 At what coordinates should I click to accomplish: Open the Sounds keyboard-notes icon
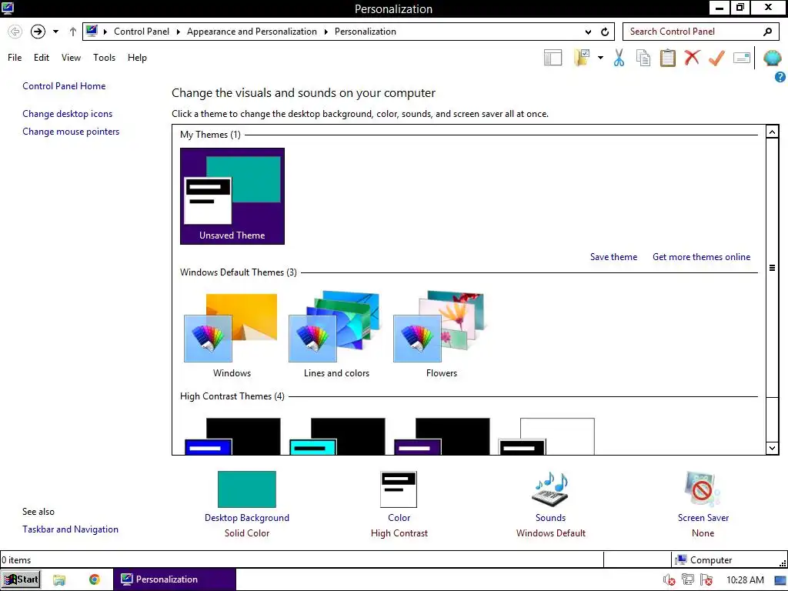[550, 489]
